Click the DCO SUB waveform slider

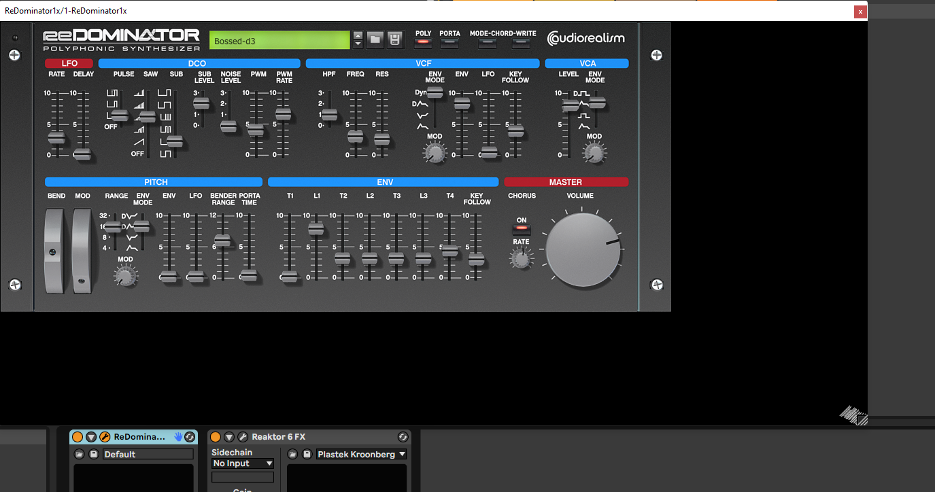point(175,141)
